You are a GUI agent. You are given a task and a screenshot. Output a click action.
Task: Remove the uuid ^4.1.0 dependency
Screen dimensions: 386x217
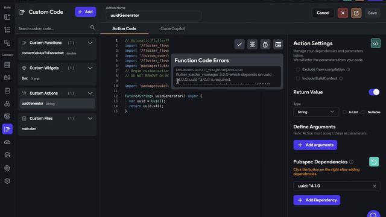375,186
